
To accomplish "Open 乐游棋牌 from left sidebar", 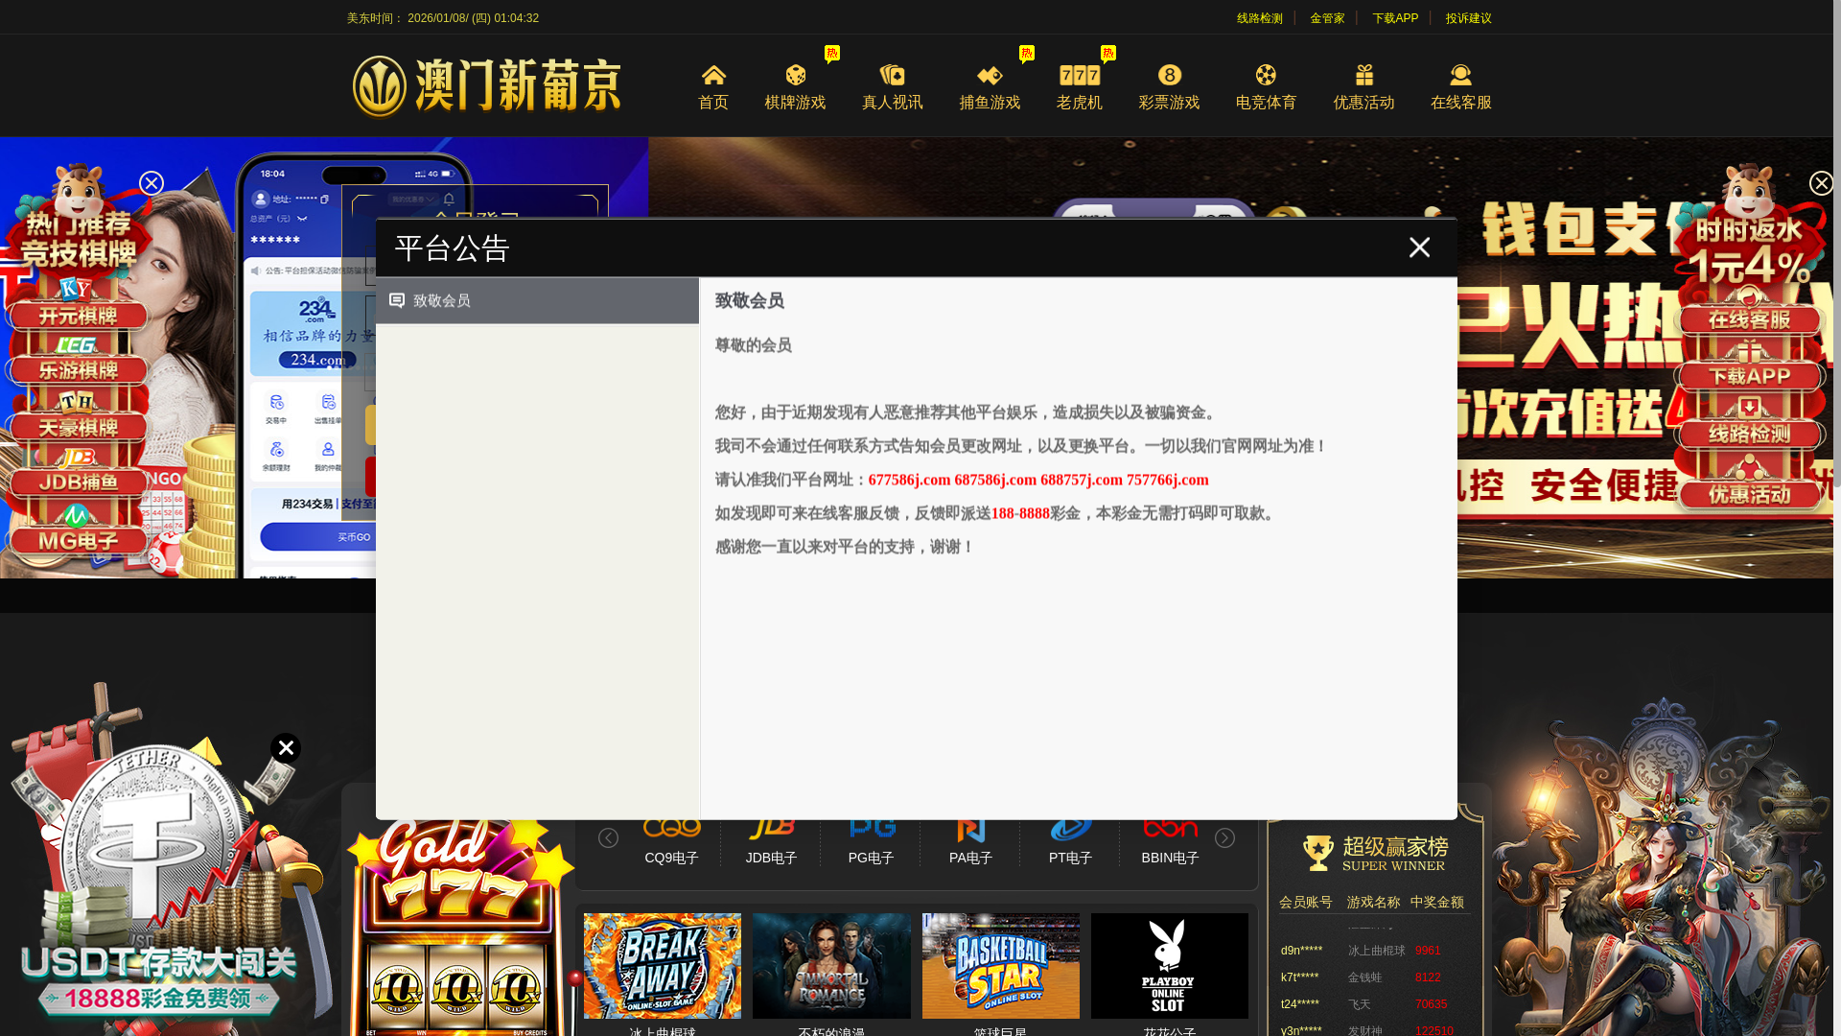I will [77, 370].
